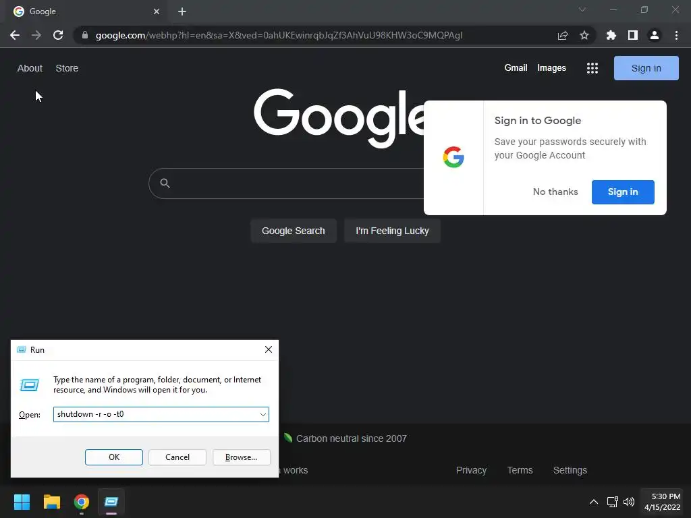The image size is (691, 518).
Task: Click the magnifier icon in search box
Action: [165, 183]
